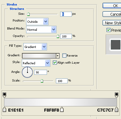Uncheck Align with Layer

coord(55,62)
